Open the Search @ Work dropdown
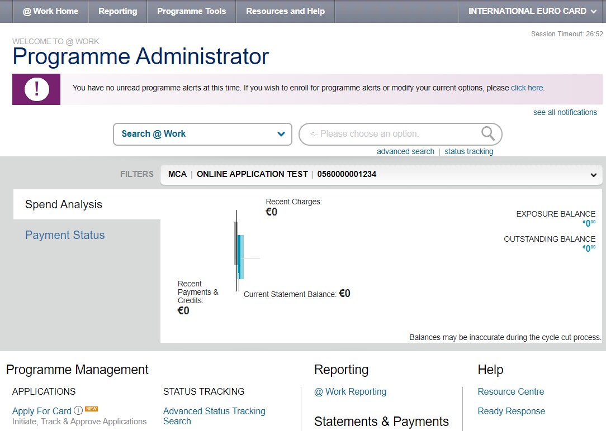 pyautogui.click(x=202, y=134)
